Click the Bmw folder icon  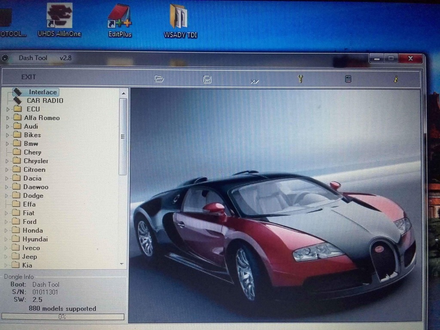coord(17,144)
